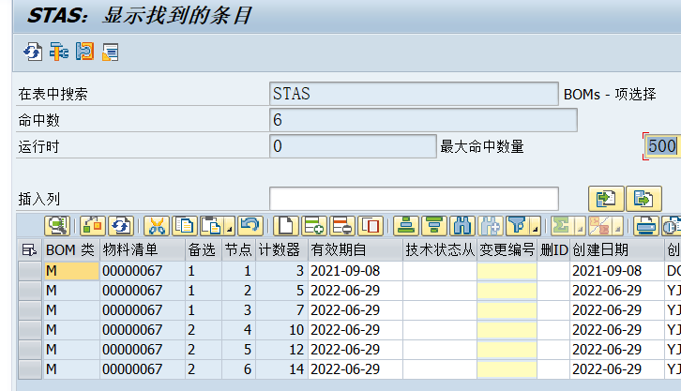Click the binoculars Find icon
The image size is (681, 391).
click(x=462, y=226)
